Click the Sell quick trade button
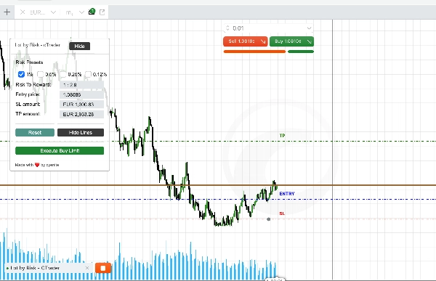Screen dimensions: 436x281 (246, 41)
